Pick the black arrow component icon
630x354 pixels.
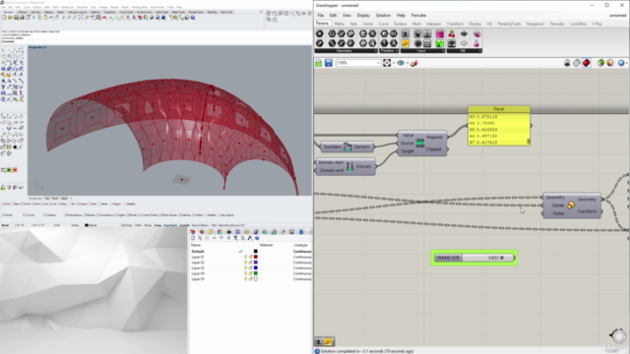pos(464,34)
